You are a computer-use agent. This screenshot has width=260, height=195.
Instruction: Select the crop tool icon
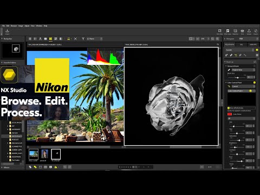pyautogui.click(x=240, y=55)
